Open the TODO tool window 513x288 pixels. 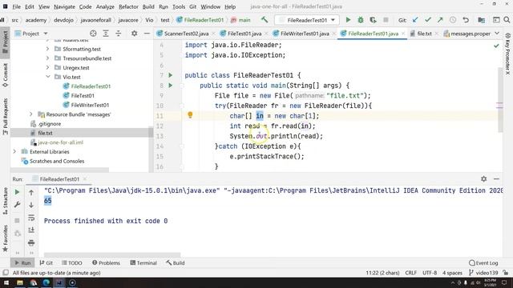[72, 263]
